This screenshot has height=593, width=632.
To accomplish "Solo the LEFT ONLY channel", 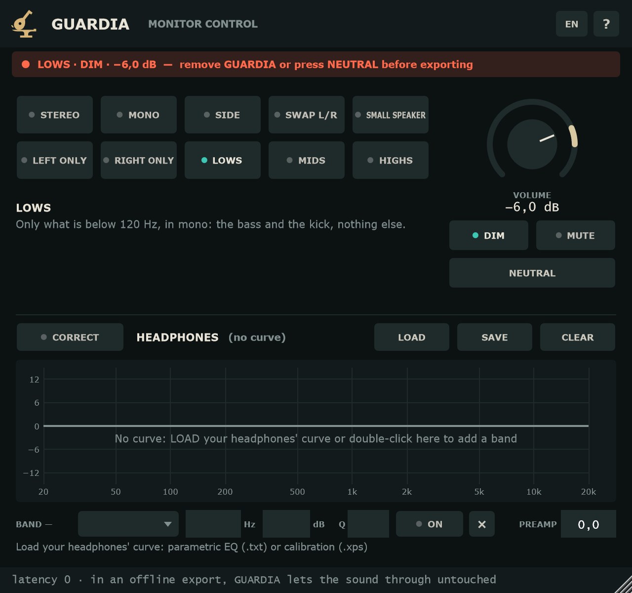I will click(x=55, y=160).
